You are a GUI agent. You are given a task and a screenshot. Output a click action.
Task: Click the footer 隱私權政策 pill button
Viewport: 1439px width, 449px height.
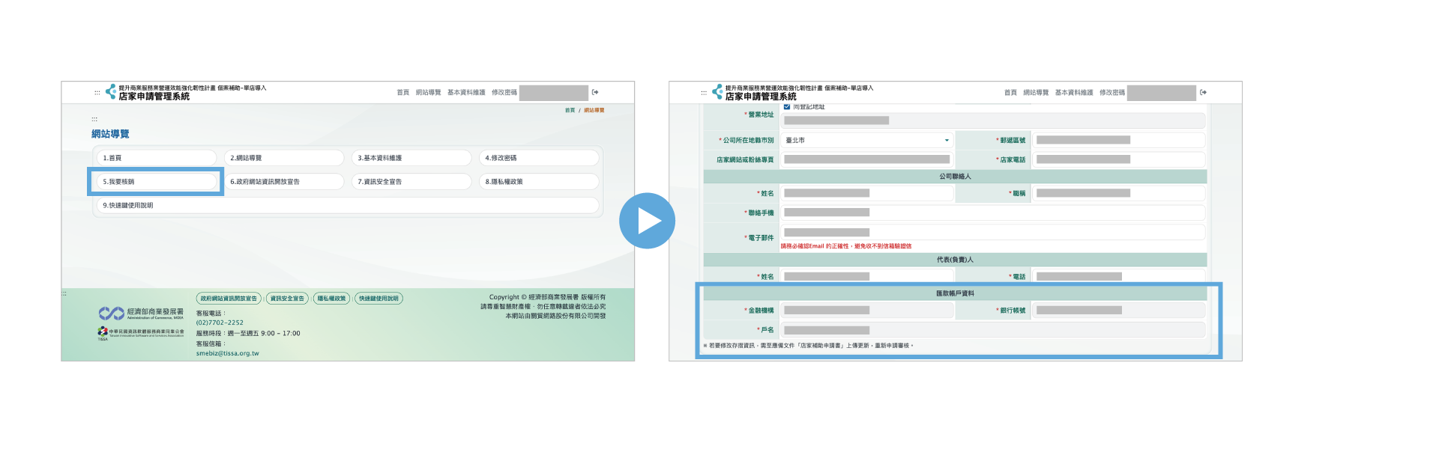point(331,299)
